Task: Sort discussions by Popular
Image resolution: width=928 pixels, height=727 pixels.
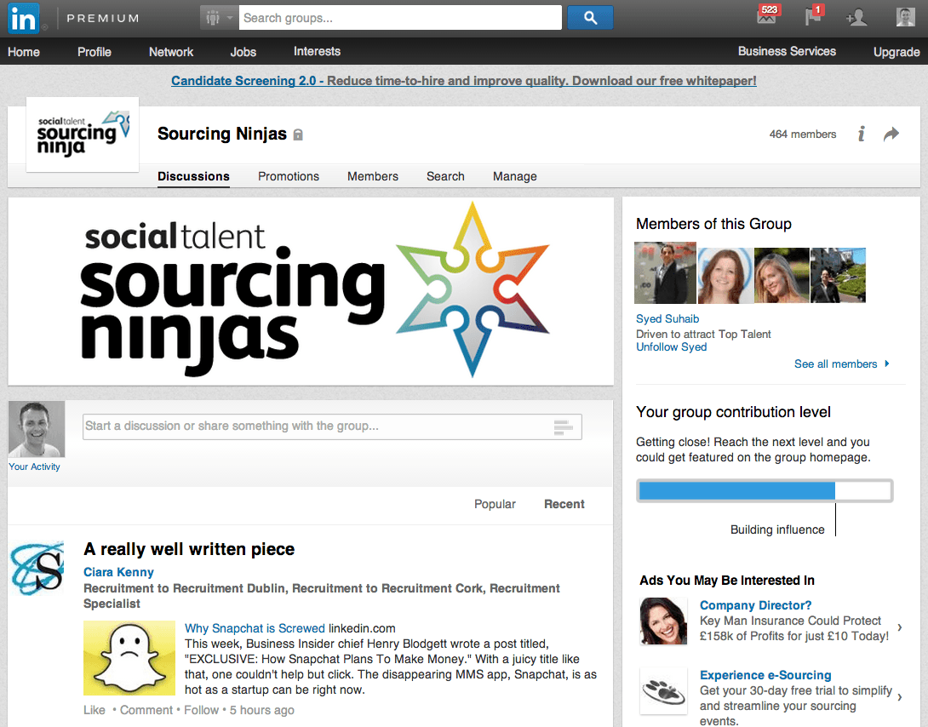Action: (x=495, y=504)
